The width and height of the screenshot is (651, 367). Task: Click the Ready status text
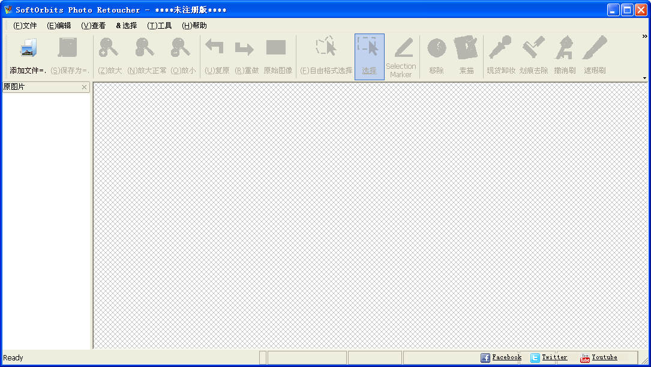coord(13,358)
